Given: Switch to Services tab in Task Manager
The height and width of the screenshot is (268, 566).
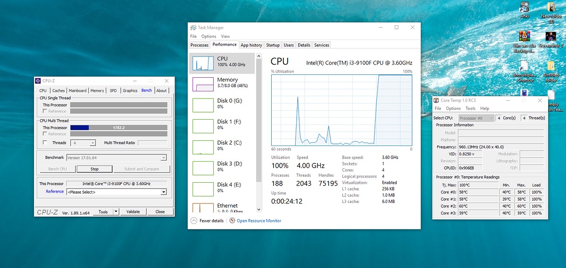Looking at the screenshot, I should pyautogui.click(x=322, y=45).
